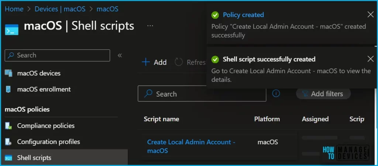Image resolution: width=378 pixels, height=166 pixels.
Task: Click the magnifier icon in list Search
Action: point(148,93)
